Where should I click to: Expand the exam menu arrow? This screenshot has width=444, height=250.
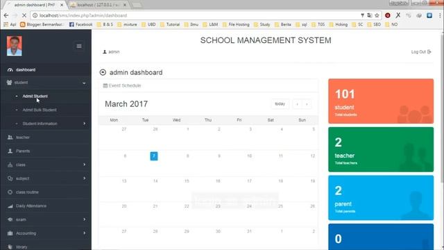85,219
